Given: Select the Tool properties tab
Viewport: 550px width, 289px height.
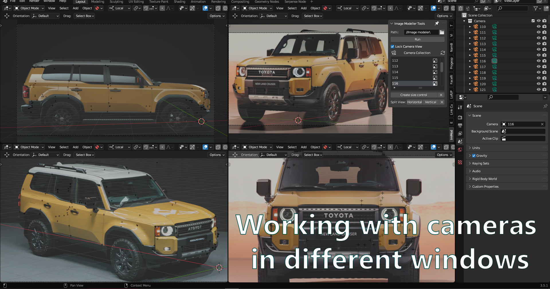Looking at the screenshot, I should pos(460,107).
